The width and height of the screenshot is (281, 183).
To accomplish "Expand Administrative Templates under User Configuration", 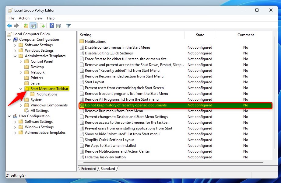I will click(15, 133).
